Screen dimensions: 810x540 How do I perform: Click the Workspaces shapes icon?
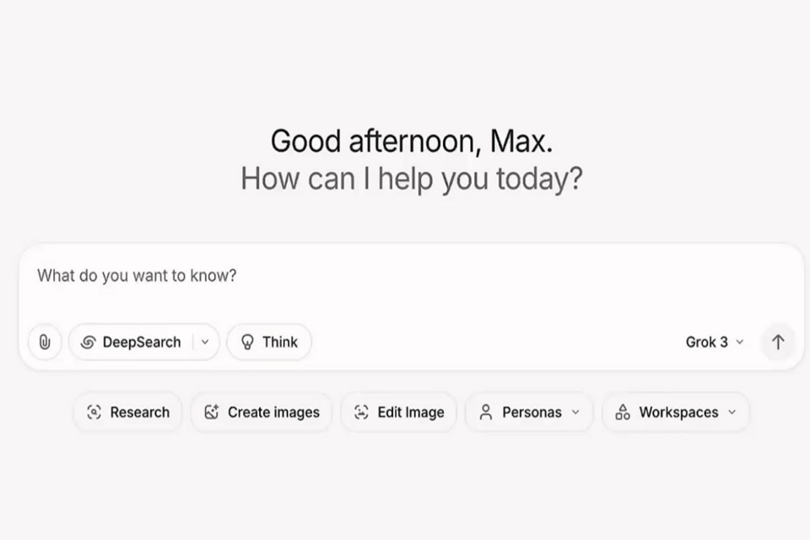click(623, 412)
